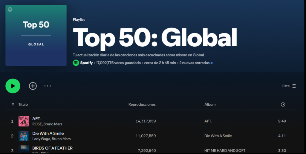The width and height of the screenshot is (306, 154).
Task: Open the Lady Gaga artist link
Action: 40,139
